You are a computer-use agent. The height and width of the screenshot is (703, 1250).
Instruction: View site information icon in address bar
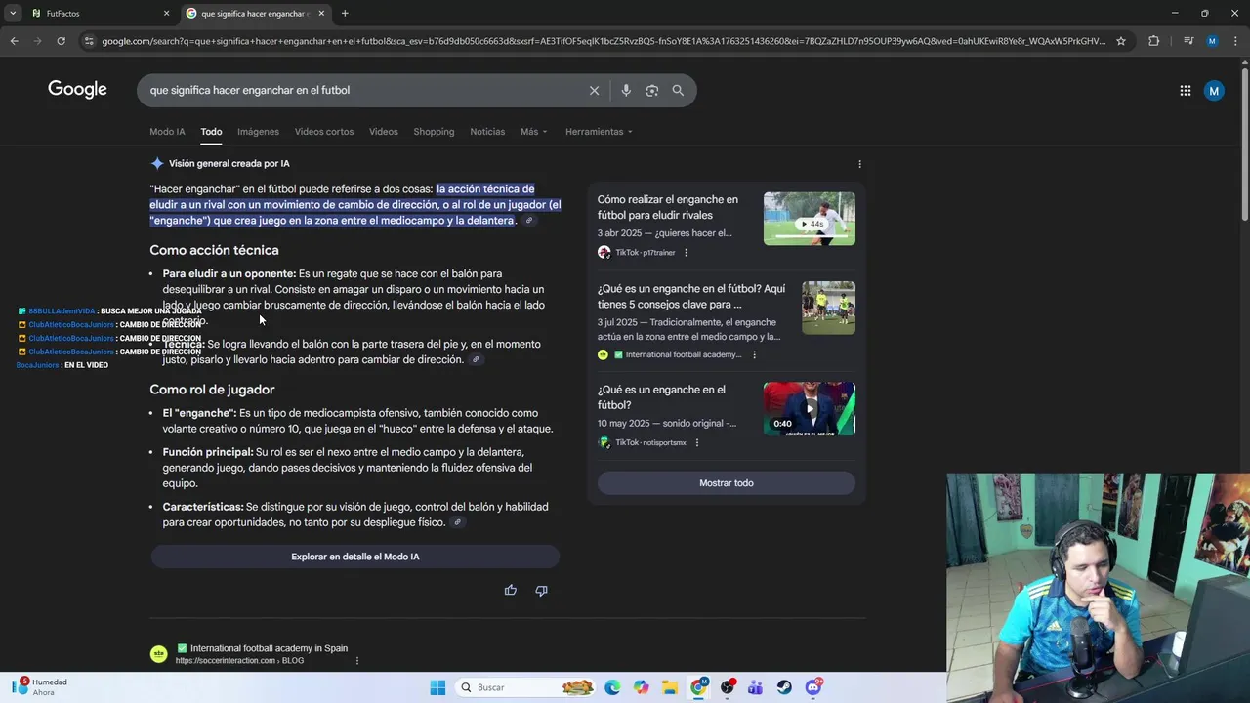point(89,41)
